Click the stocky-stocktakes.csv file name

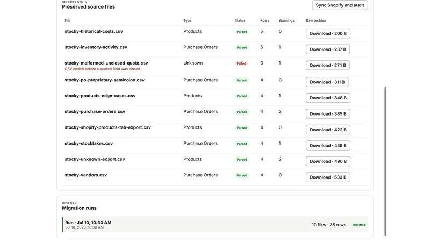coord(89,144)
